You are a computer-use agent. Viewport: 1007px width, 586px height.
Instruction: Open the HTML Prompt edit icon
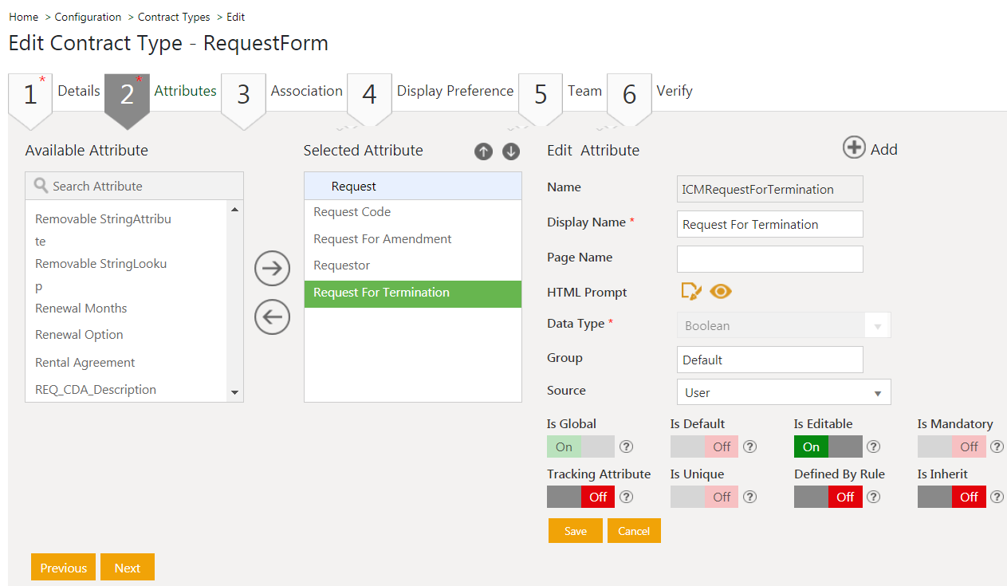pos(690,292)
